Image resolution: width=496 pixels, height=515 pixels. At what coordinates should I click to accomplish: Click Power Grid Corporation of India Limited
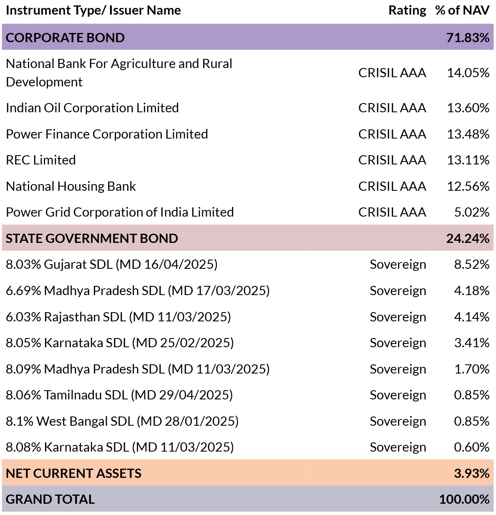[120, 212]
